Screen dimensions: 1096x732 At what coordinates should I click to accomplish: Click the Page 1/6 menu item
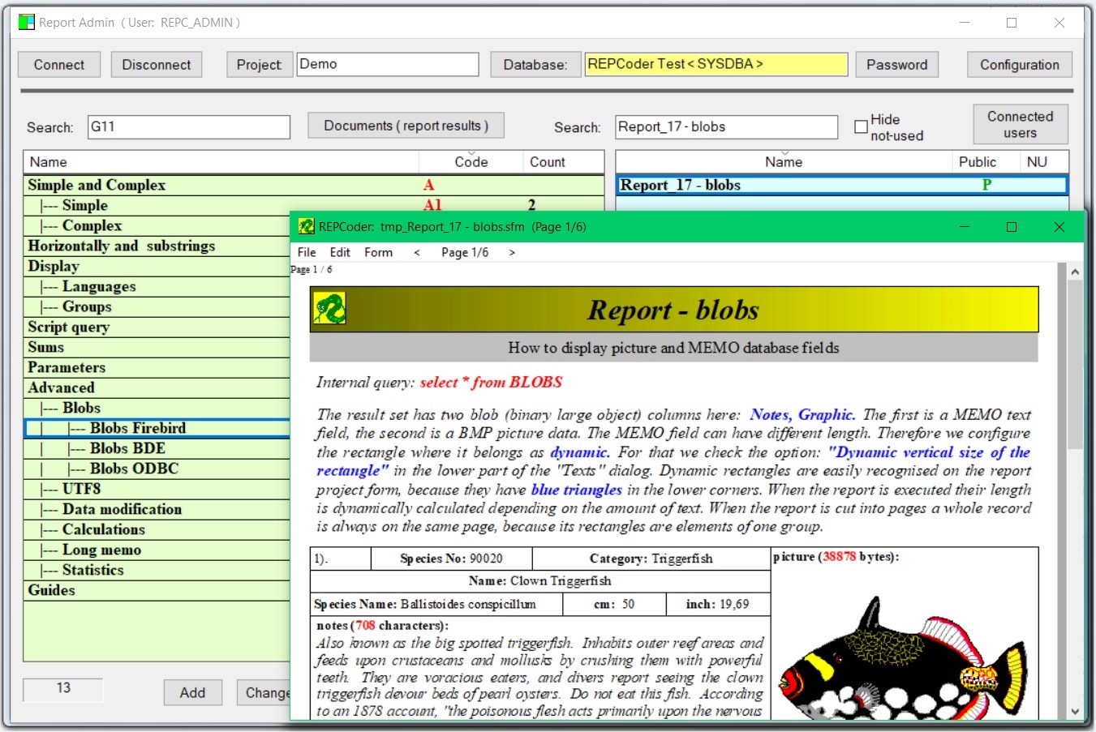[465, 252]
